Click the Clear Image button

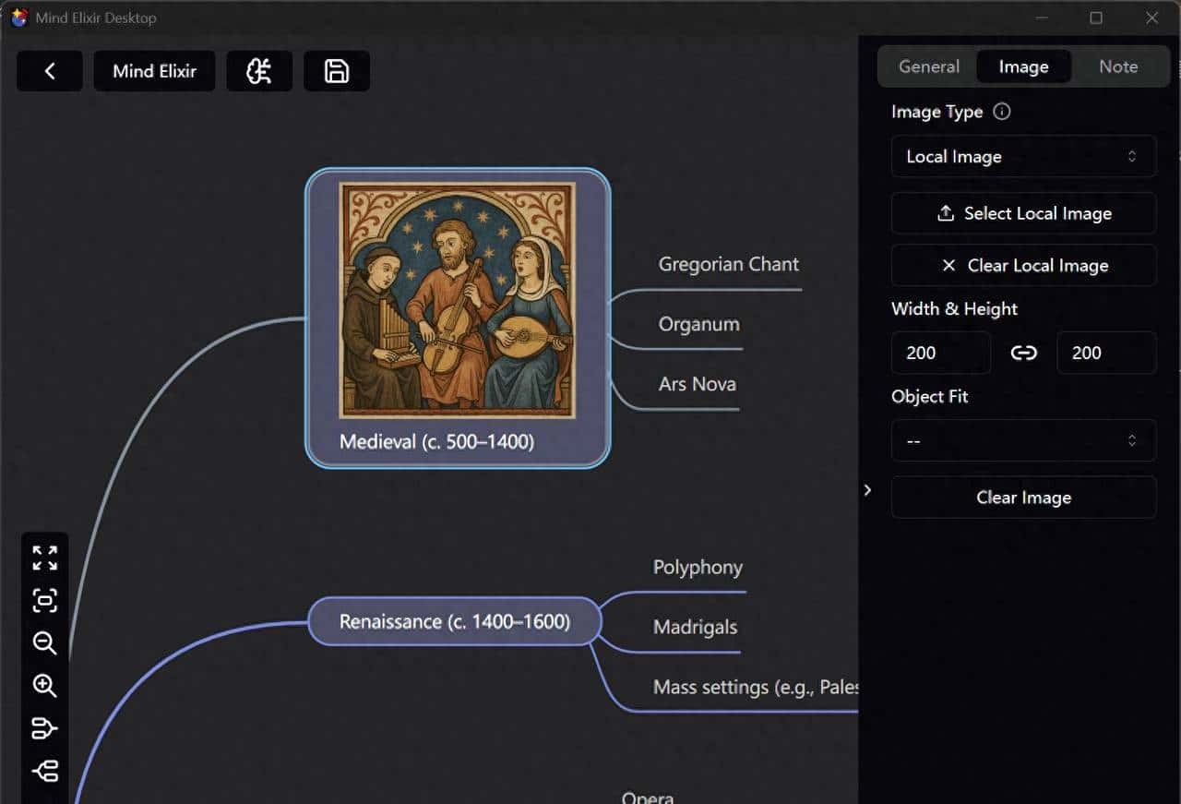click(1023, 498)
